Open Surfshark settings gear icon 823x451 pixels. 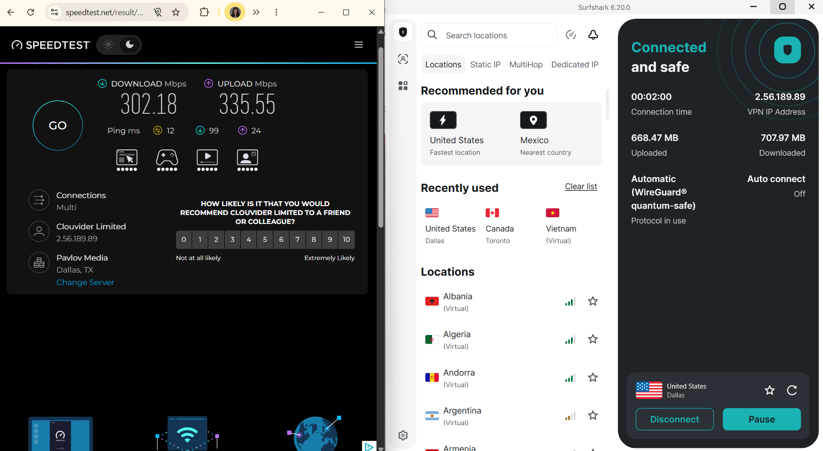tap(403, 435)
